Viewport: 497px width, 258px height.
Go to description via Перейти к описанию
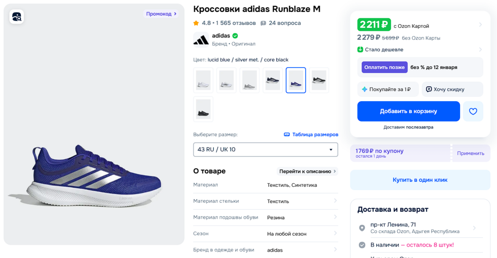coord(308,171)
